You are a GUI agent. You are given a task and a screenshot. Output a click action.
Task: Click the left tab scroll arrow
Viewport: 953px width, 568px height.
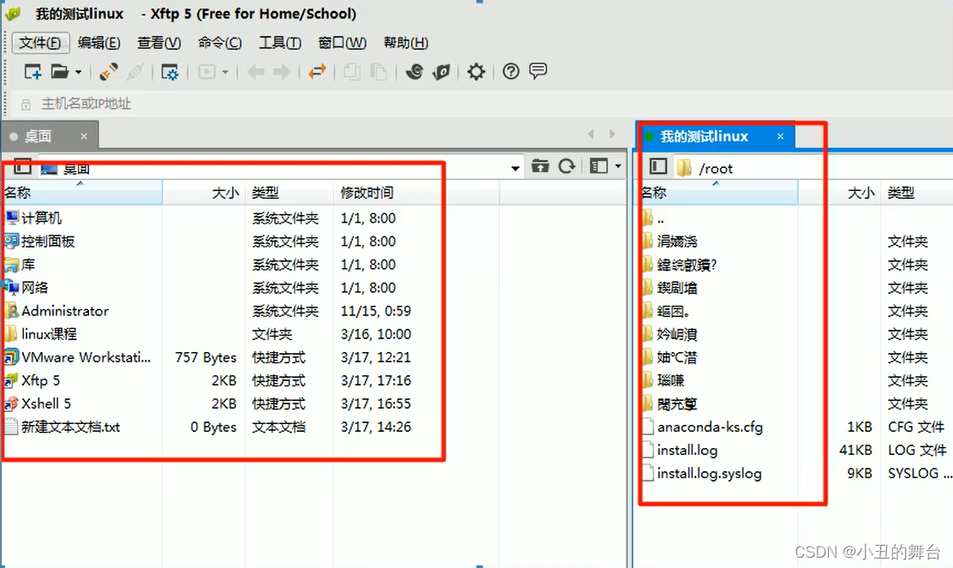[x=591, y=134]
